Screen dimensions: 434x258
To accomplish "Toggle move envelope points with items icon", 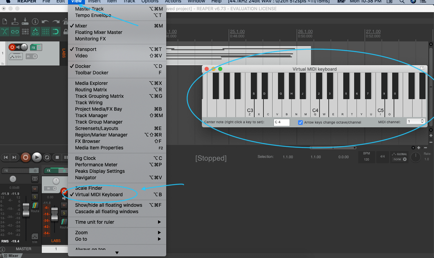I will tap(35, 32).
